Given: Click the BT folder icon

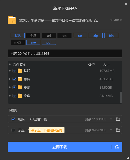Looking at the screenshot, I should [x=12, y=20].
